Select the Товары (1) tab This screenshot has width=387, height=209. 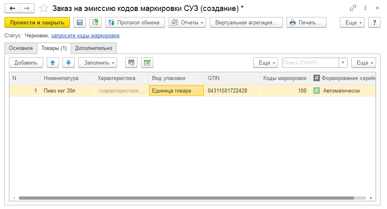[x=54, y=48]
